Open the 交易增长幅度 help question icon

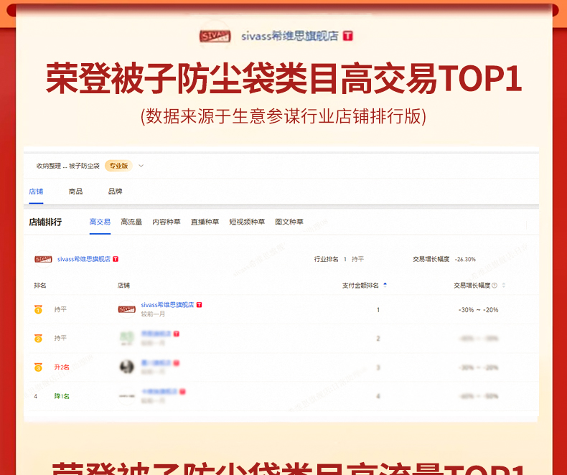[495, 286]
